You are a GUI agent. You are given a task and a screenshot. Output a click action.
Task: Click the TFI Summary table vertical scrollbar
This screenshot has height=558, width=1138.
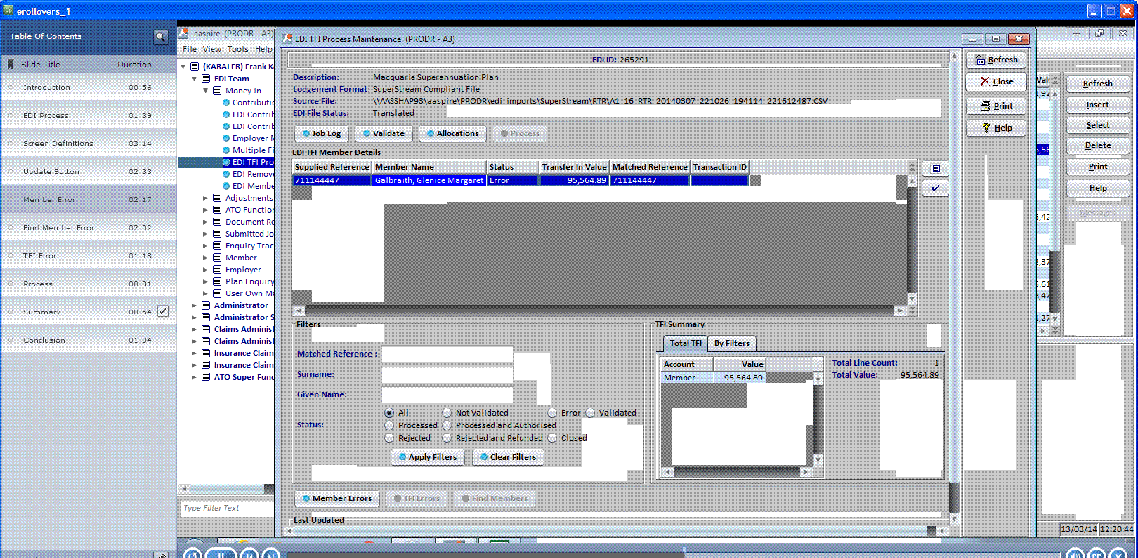pos(818,420)
